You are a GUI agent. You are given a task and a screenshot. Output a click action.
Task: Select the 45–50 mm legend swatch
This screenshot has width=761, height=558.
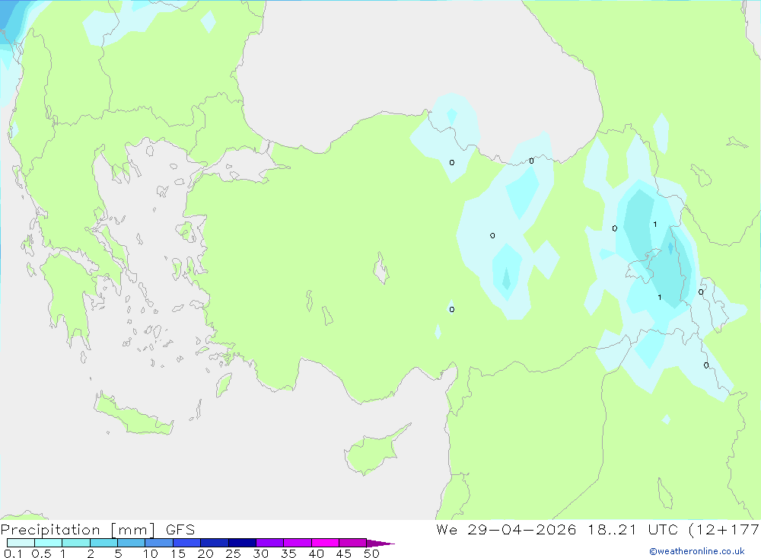tap(353, 543)
